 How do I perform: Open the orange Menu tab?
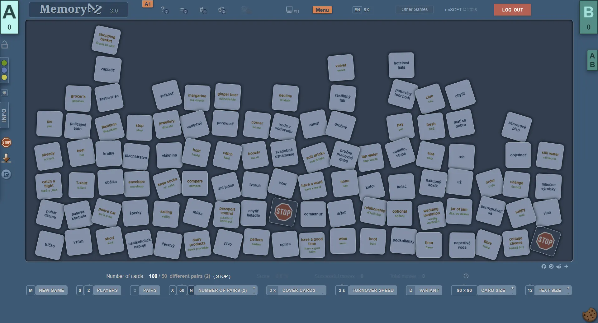[322, 10]
